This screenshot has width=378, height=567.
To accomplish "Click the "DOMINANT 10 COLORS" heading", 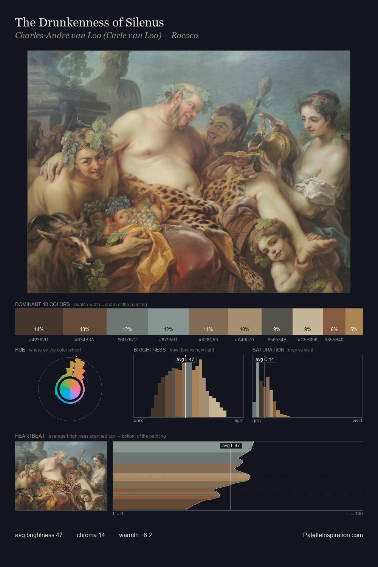I will [x=42, y=304].
